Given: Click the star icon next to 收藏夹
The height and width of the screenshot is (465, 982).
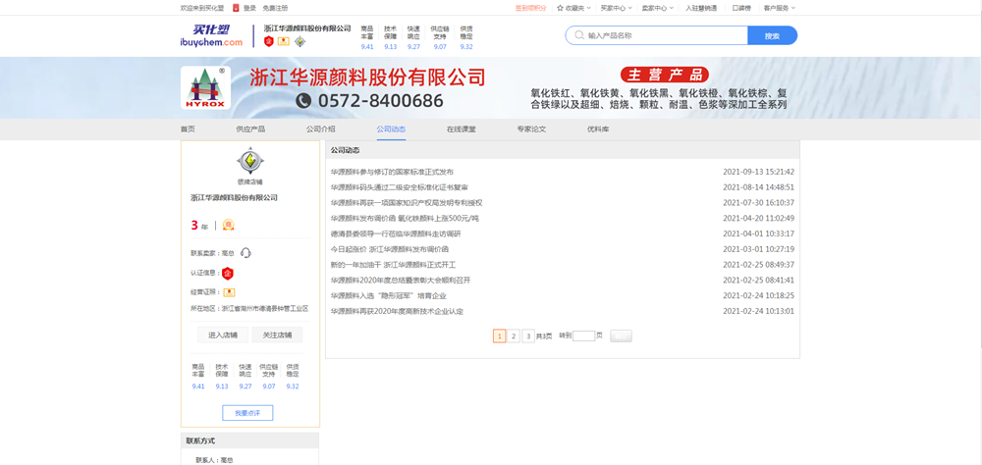Looking at the screenshot, I should click(560, 8).
